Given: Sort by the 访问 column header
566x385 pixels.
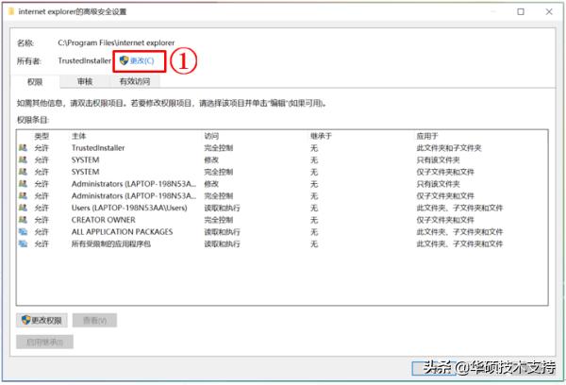Looking at the screenshot, I should coord(211,136).
